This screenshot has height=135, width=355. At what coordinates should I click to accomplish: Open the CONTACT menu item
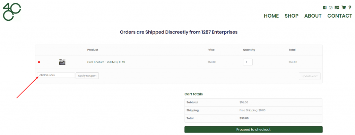tap(340, 16)
